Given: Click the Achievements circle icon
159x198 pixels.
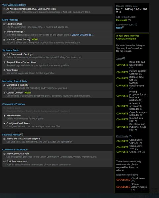Looking at the screenshot, I should (4, 116).
